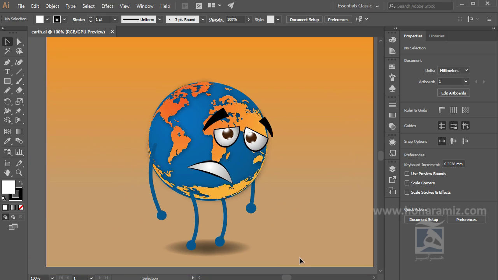Open the Swatches panel icon

392,67
